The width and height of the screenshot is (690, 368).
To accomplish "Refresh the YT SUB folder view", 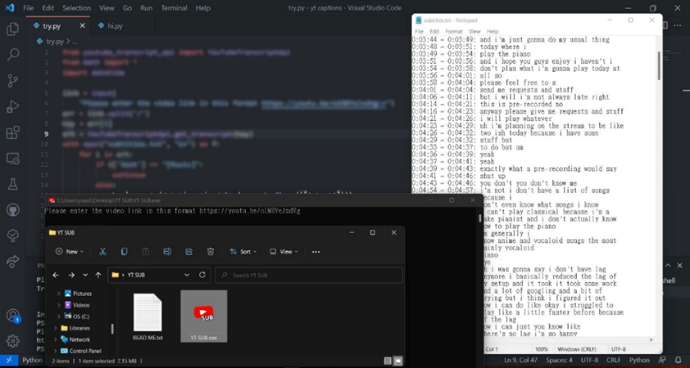I will (202, 275).
